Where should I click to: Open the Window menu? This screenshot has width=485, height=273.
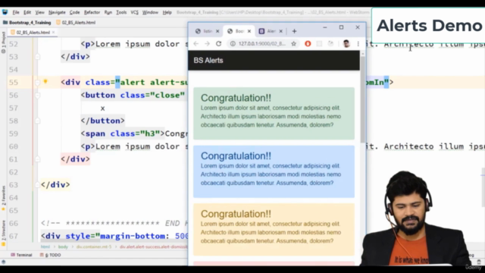150,12
